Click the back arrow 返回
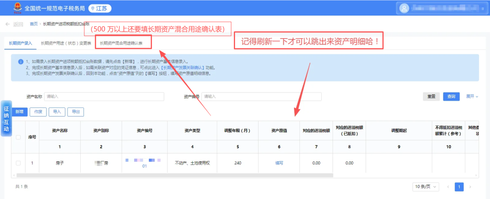Viewport: 490px width, 199px height. click(15, 24)
